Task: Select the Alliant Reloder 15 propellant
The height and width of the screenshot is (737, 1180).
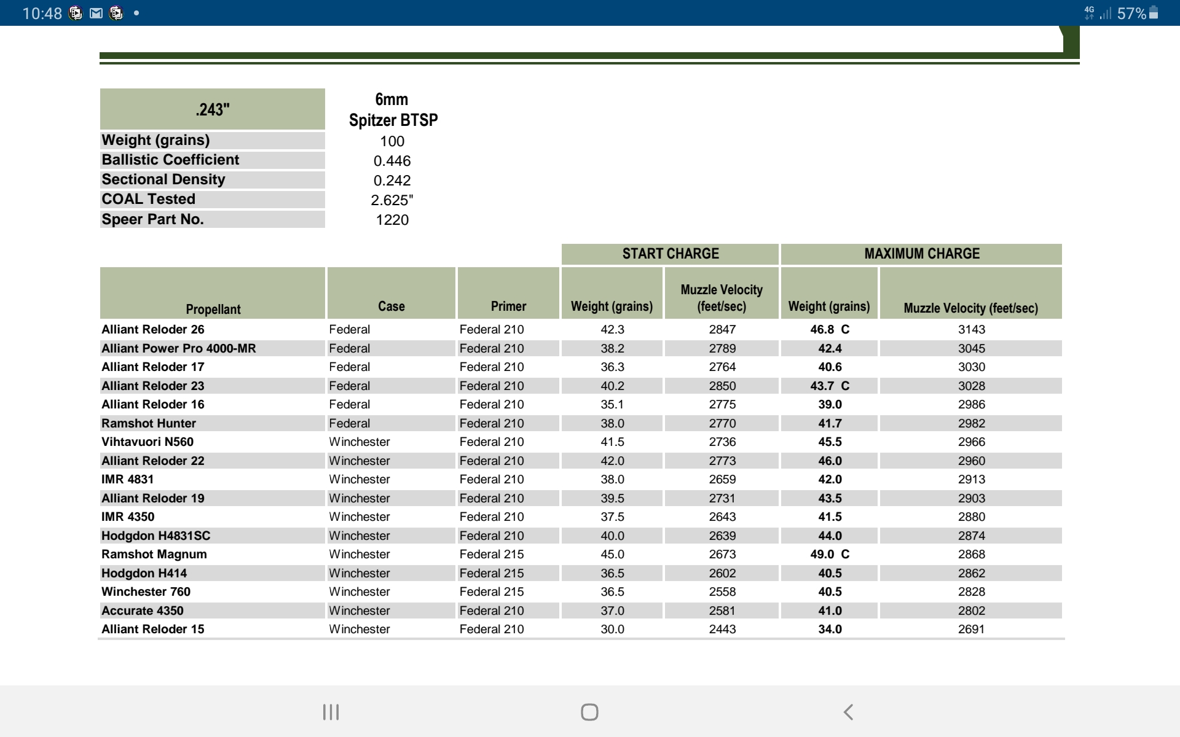Action: pos(153,629)
